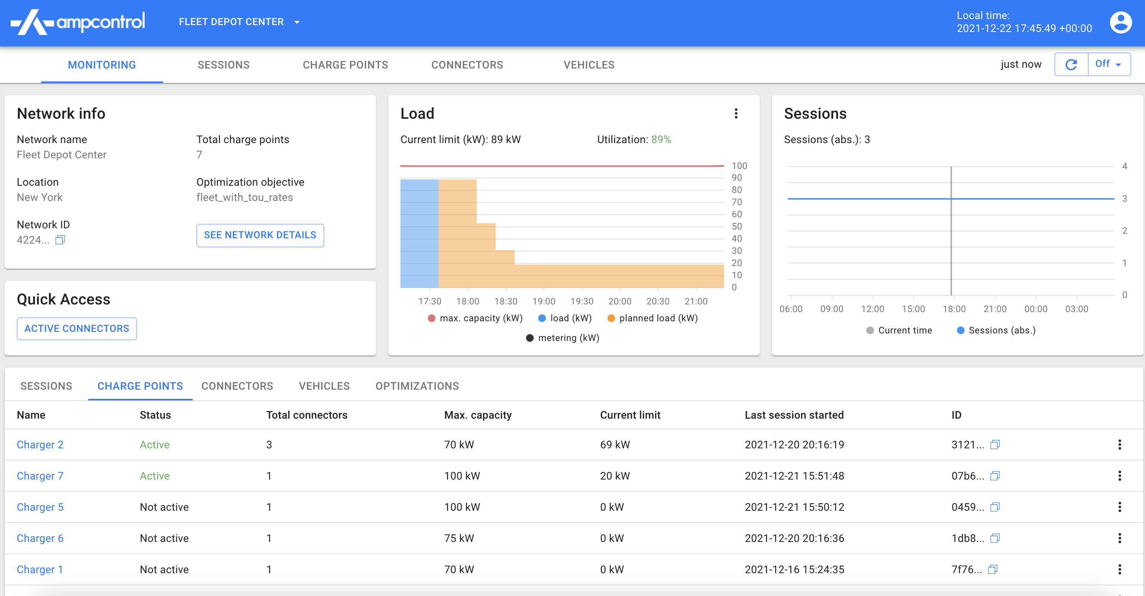Switch to the Optimizations table tab
Screen dimensions: 1145x596
point(417,386)
